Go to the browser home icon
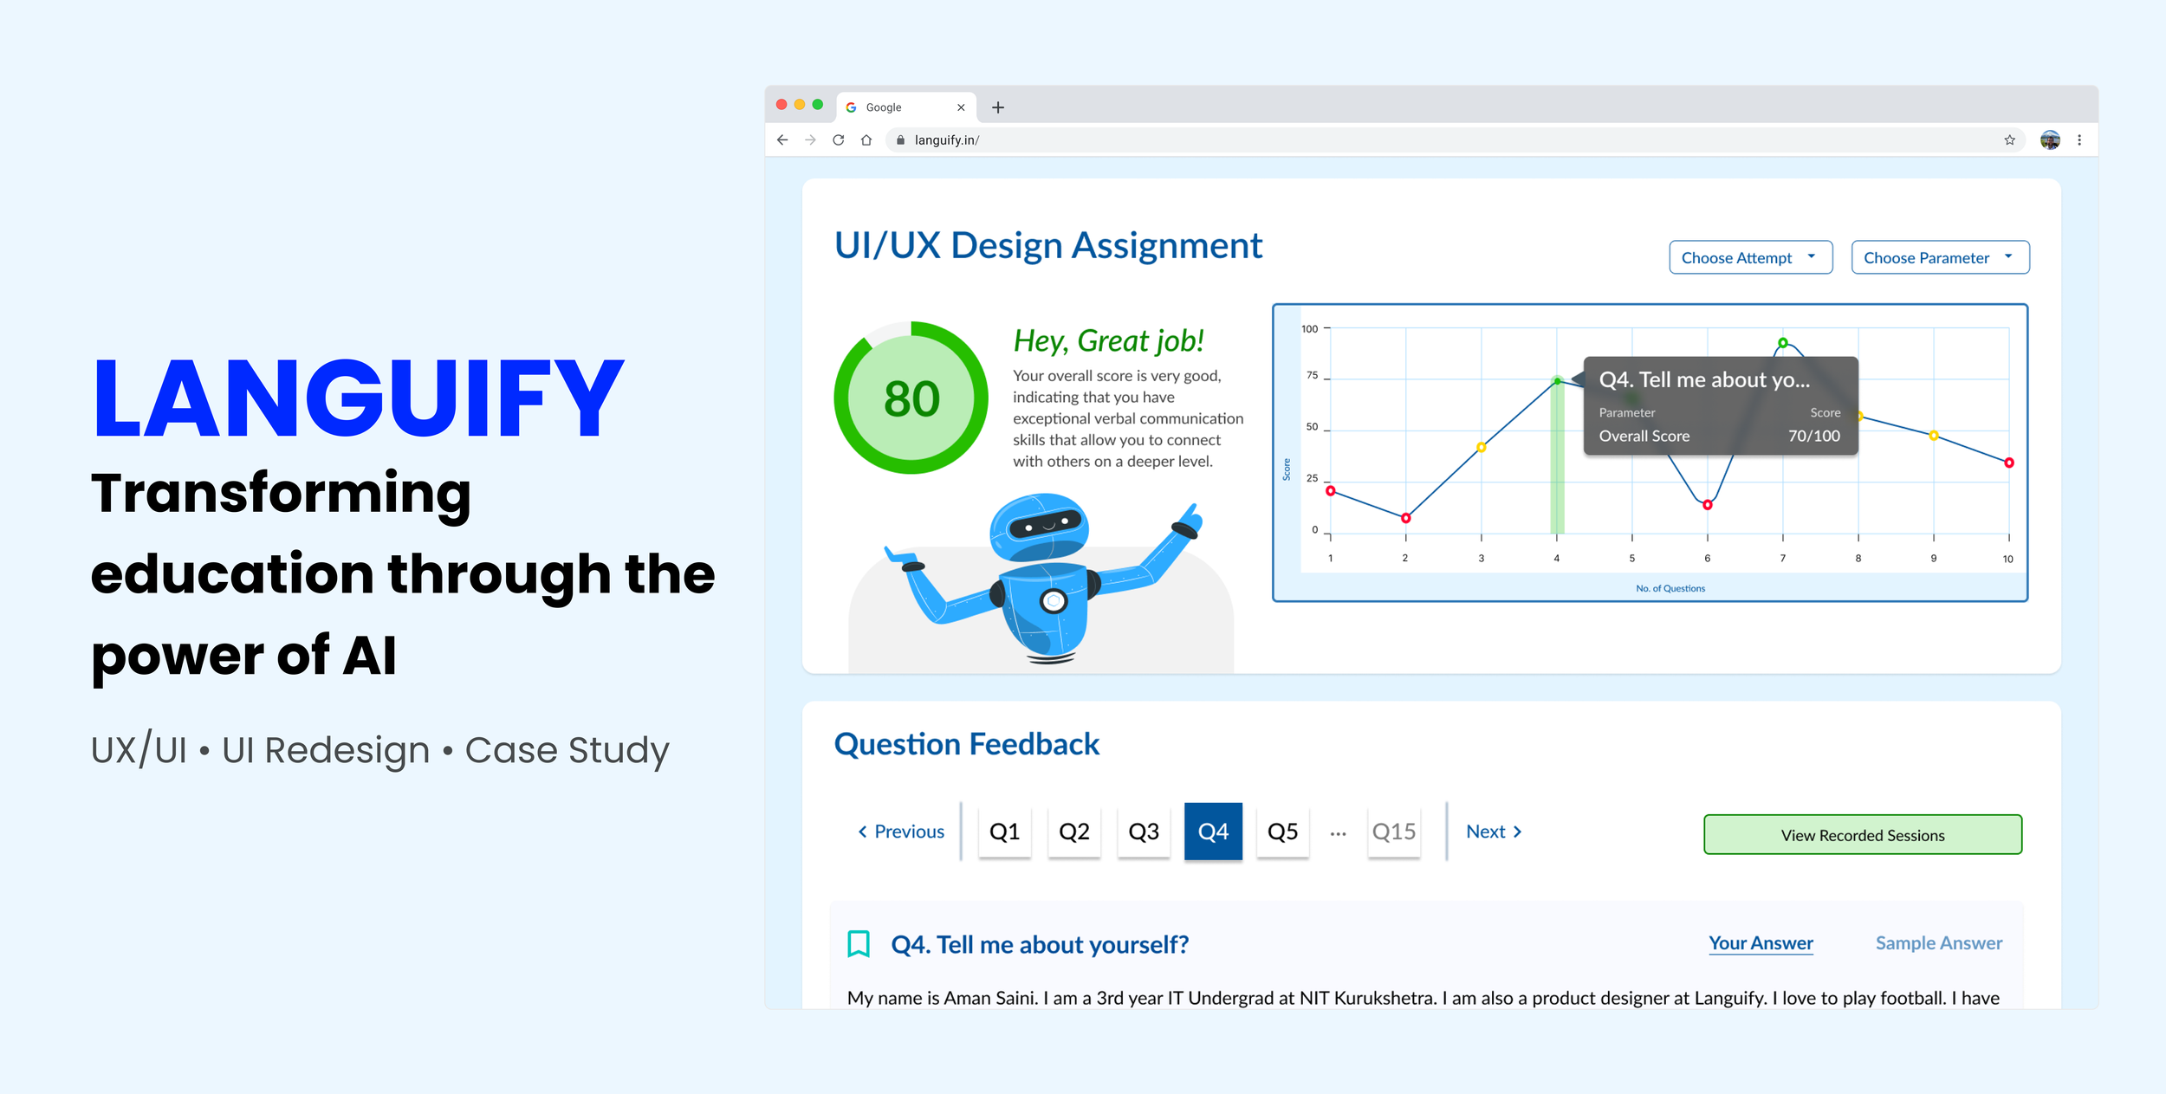The image size is (2166, 1094). pos(866,139)
